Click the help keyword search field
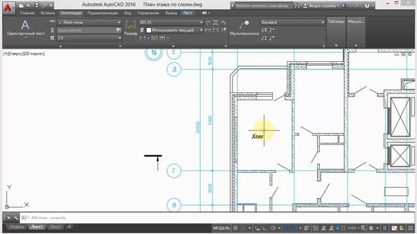417x234 pixels. 264,6
